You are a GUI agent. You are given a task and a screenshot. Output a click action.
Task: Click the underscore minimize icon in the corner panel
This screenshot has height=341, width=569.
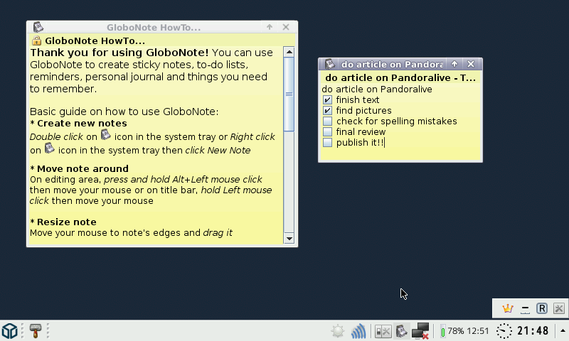(525, 309)
